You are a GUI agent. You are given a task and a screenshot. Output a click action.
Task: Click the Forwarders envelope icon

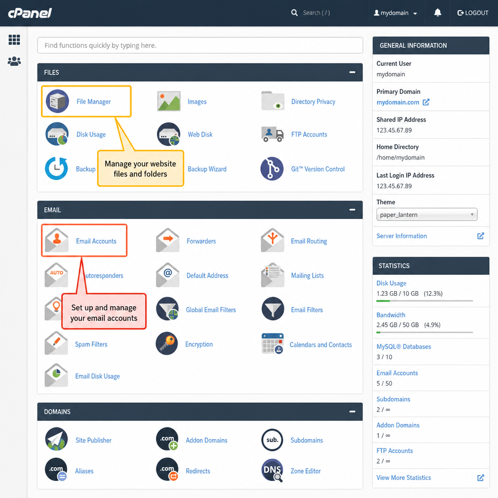point(168,240)
